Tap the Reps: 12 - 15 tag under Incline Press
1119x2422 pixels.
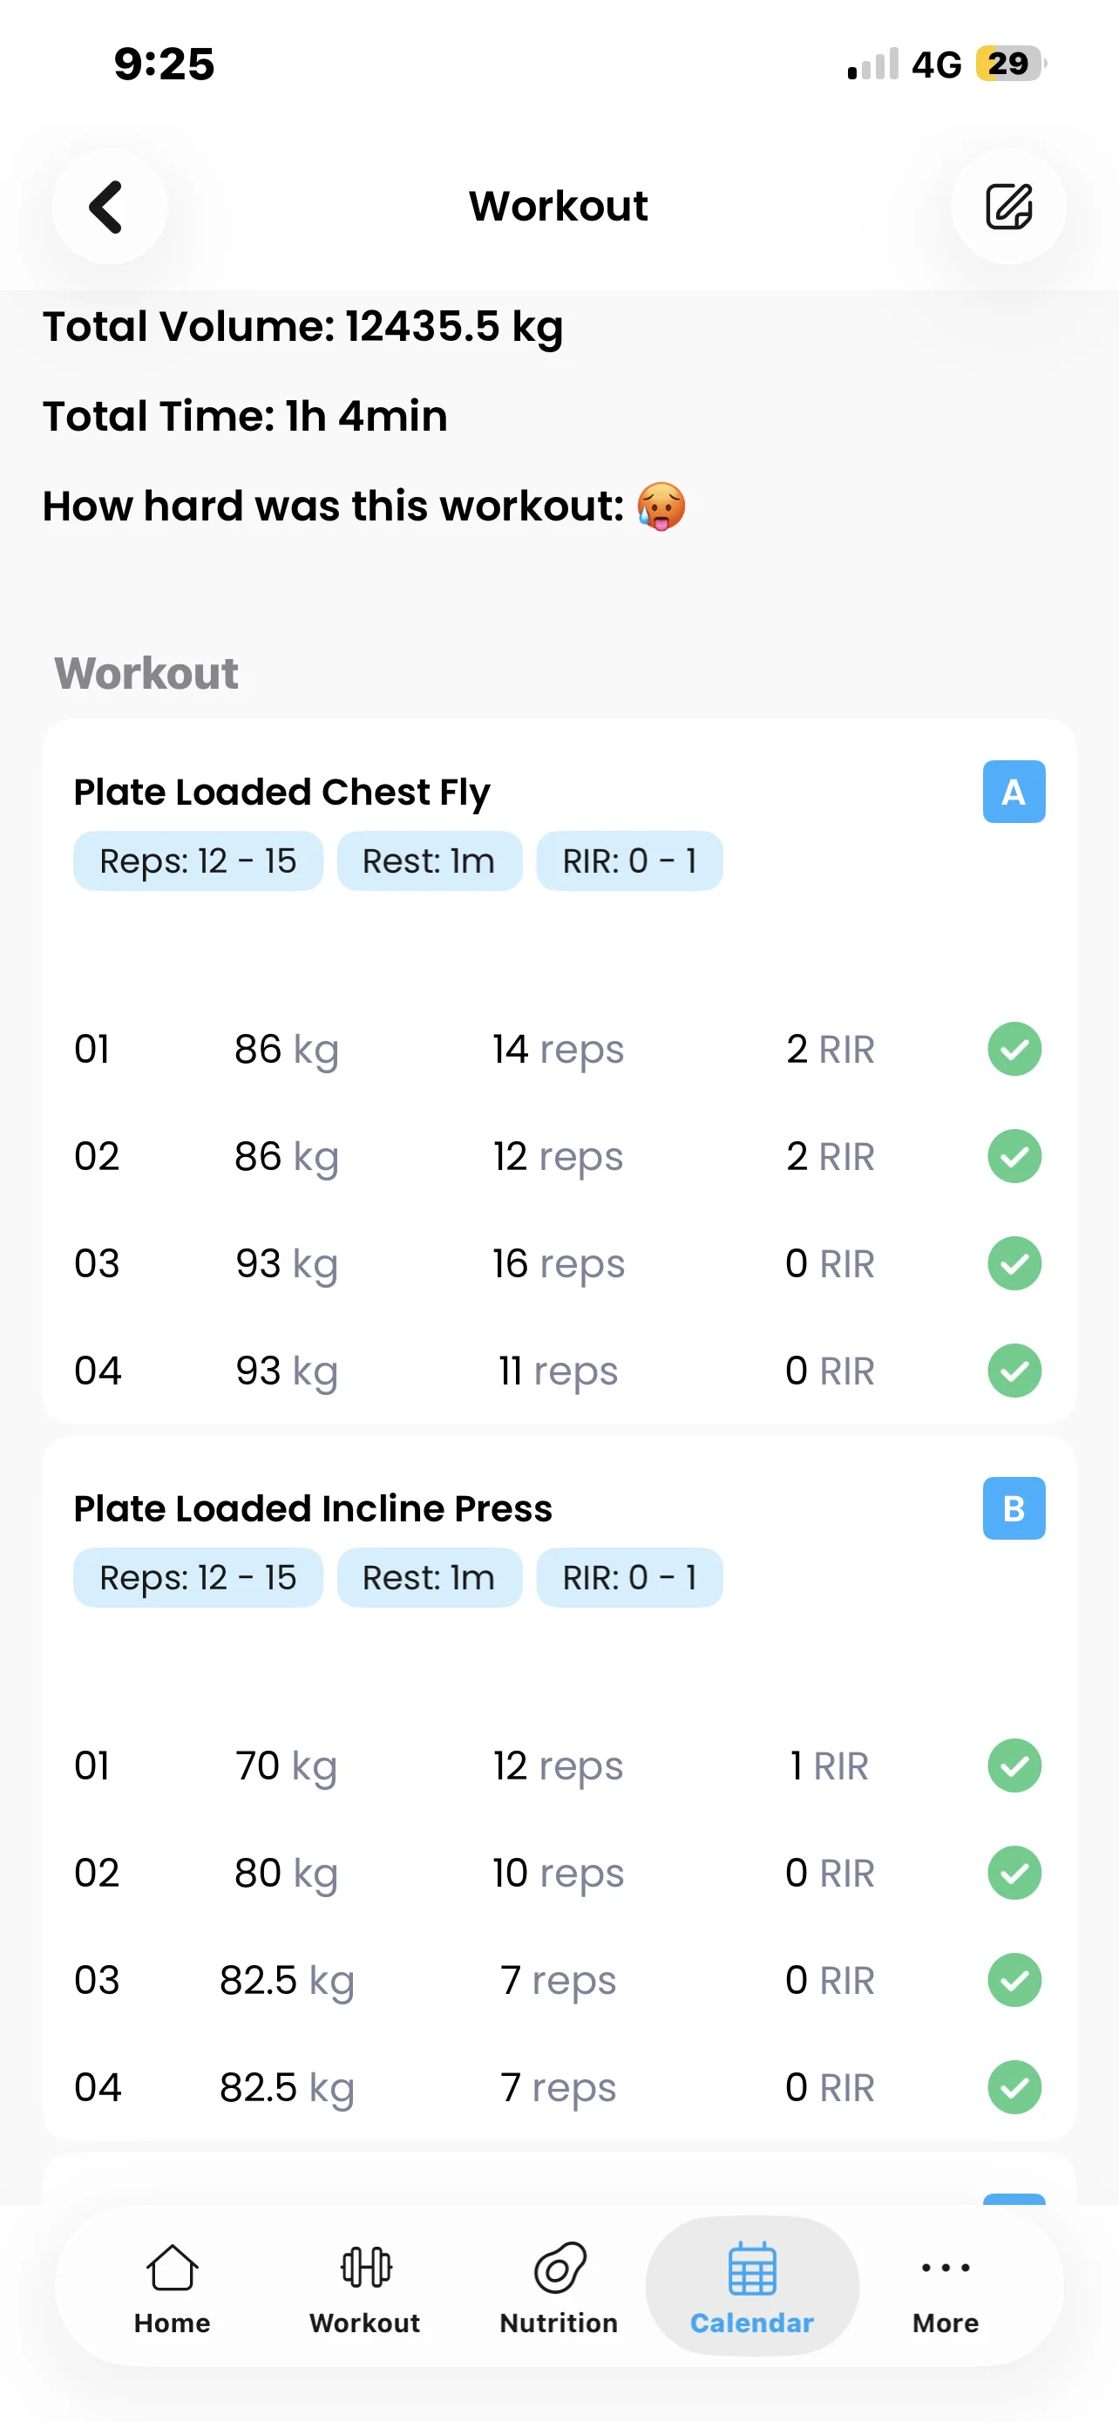198,1577
